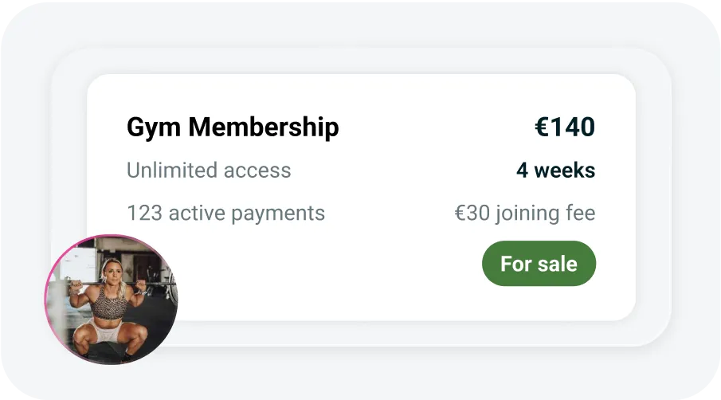Select the number 123 in active payments
The height and width of the screenshot is (400, 721).
(143, 214)
